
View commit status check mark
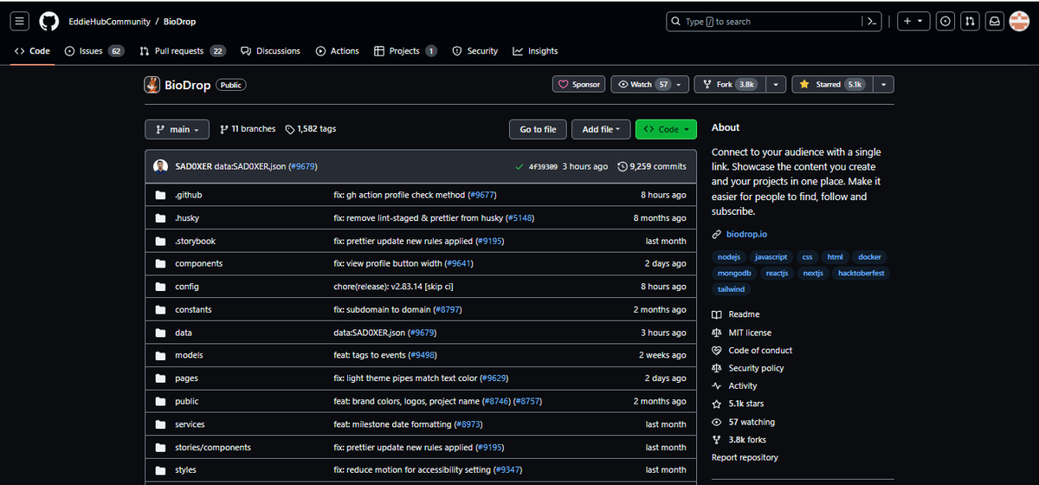(x=518, y=166)
